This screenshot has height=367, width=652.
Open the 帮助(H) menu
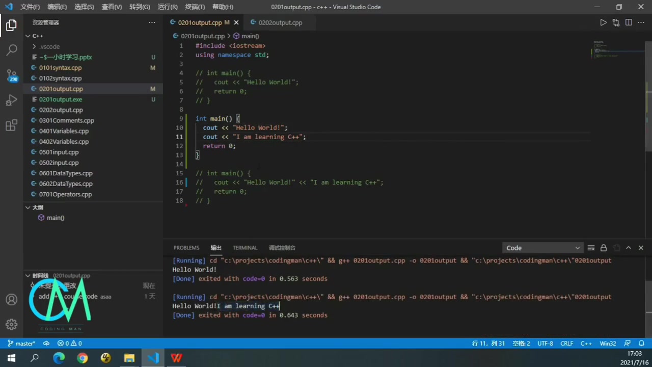pos(223,7)
